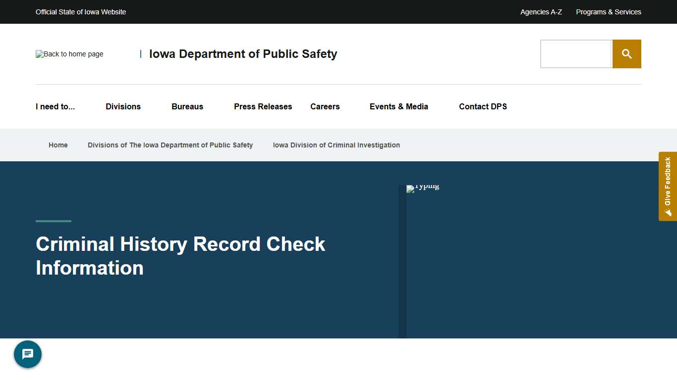Select the Bureaus menu item
Viewport: 677px width, 380px height.
click(187, 106)
